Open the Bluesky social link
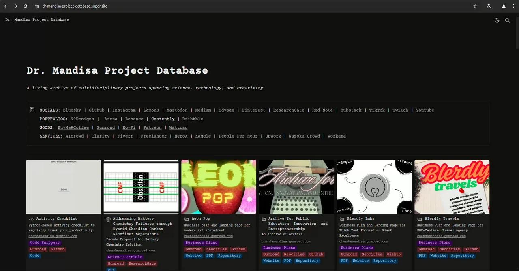 click(72, 110)
